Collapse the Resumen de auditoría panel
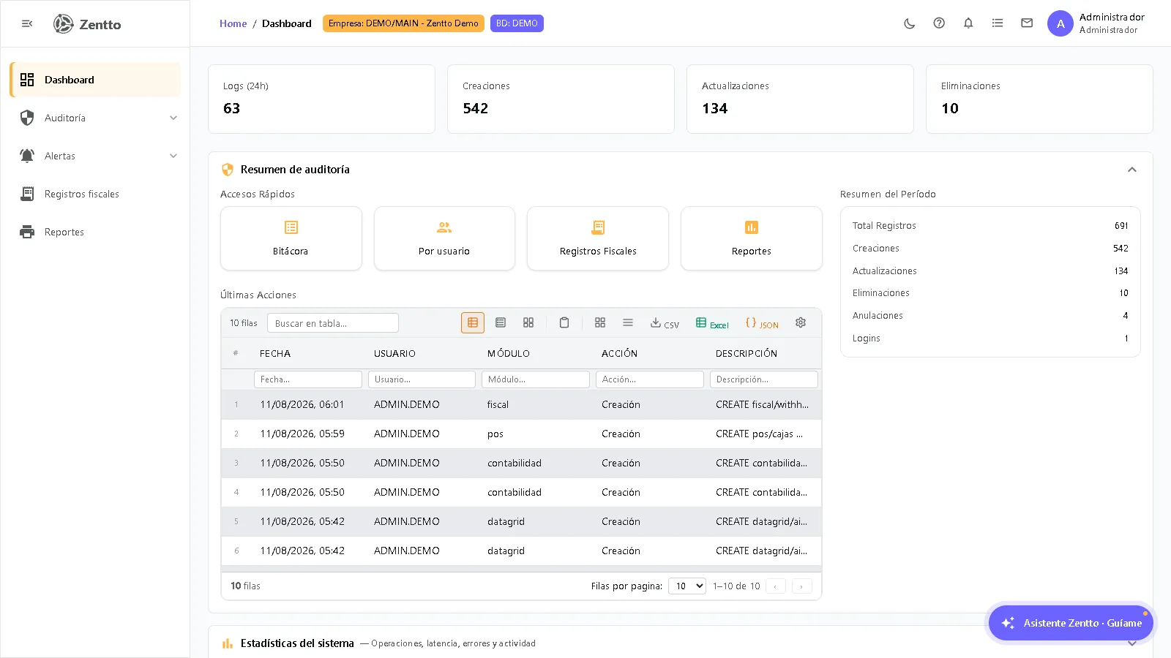Viewport: 1171px width, 658px height. (1132, 170)
